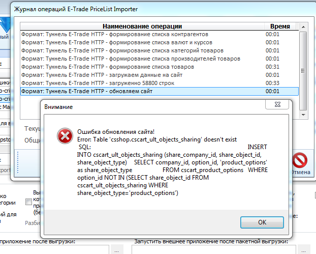Click OK in the Внимание error dialog
Image resolution: width=316 pixels, height=254 pixels.
tap(262, 222)
